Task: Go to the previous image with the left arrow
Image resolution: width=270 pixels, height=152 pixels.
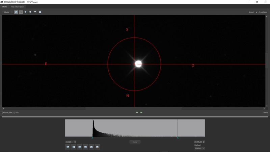Action: (x=137, y=112)
